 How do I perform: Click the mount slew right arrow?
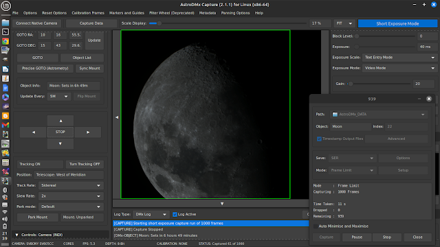[x=88, y=132]
